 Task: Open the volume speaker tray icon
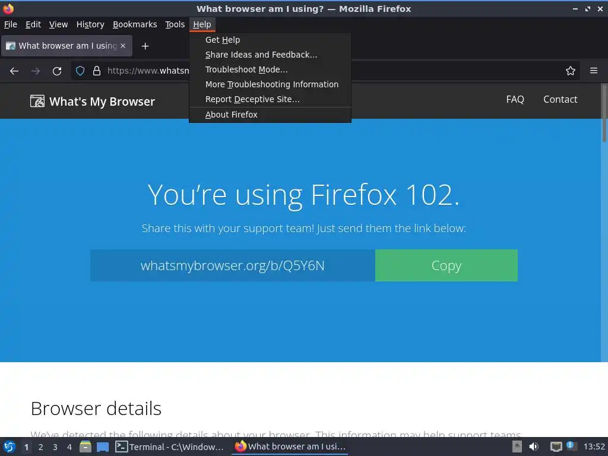534,446
